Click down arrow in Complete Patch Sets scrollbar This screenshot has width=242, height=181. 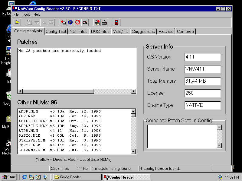pyautogui.click(x=219, y=146)
